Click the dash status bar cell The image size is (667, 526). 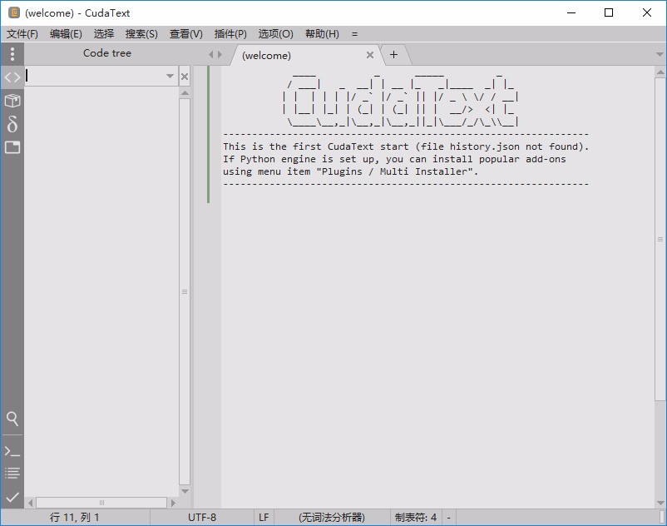449,518
